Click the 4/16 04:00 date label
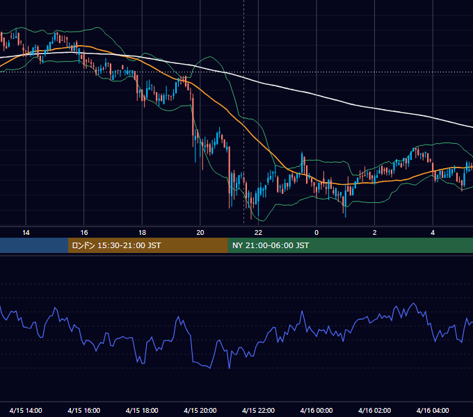Viewport: 473px width, 417px height. 433,410
